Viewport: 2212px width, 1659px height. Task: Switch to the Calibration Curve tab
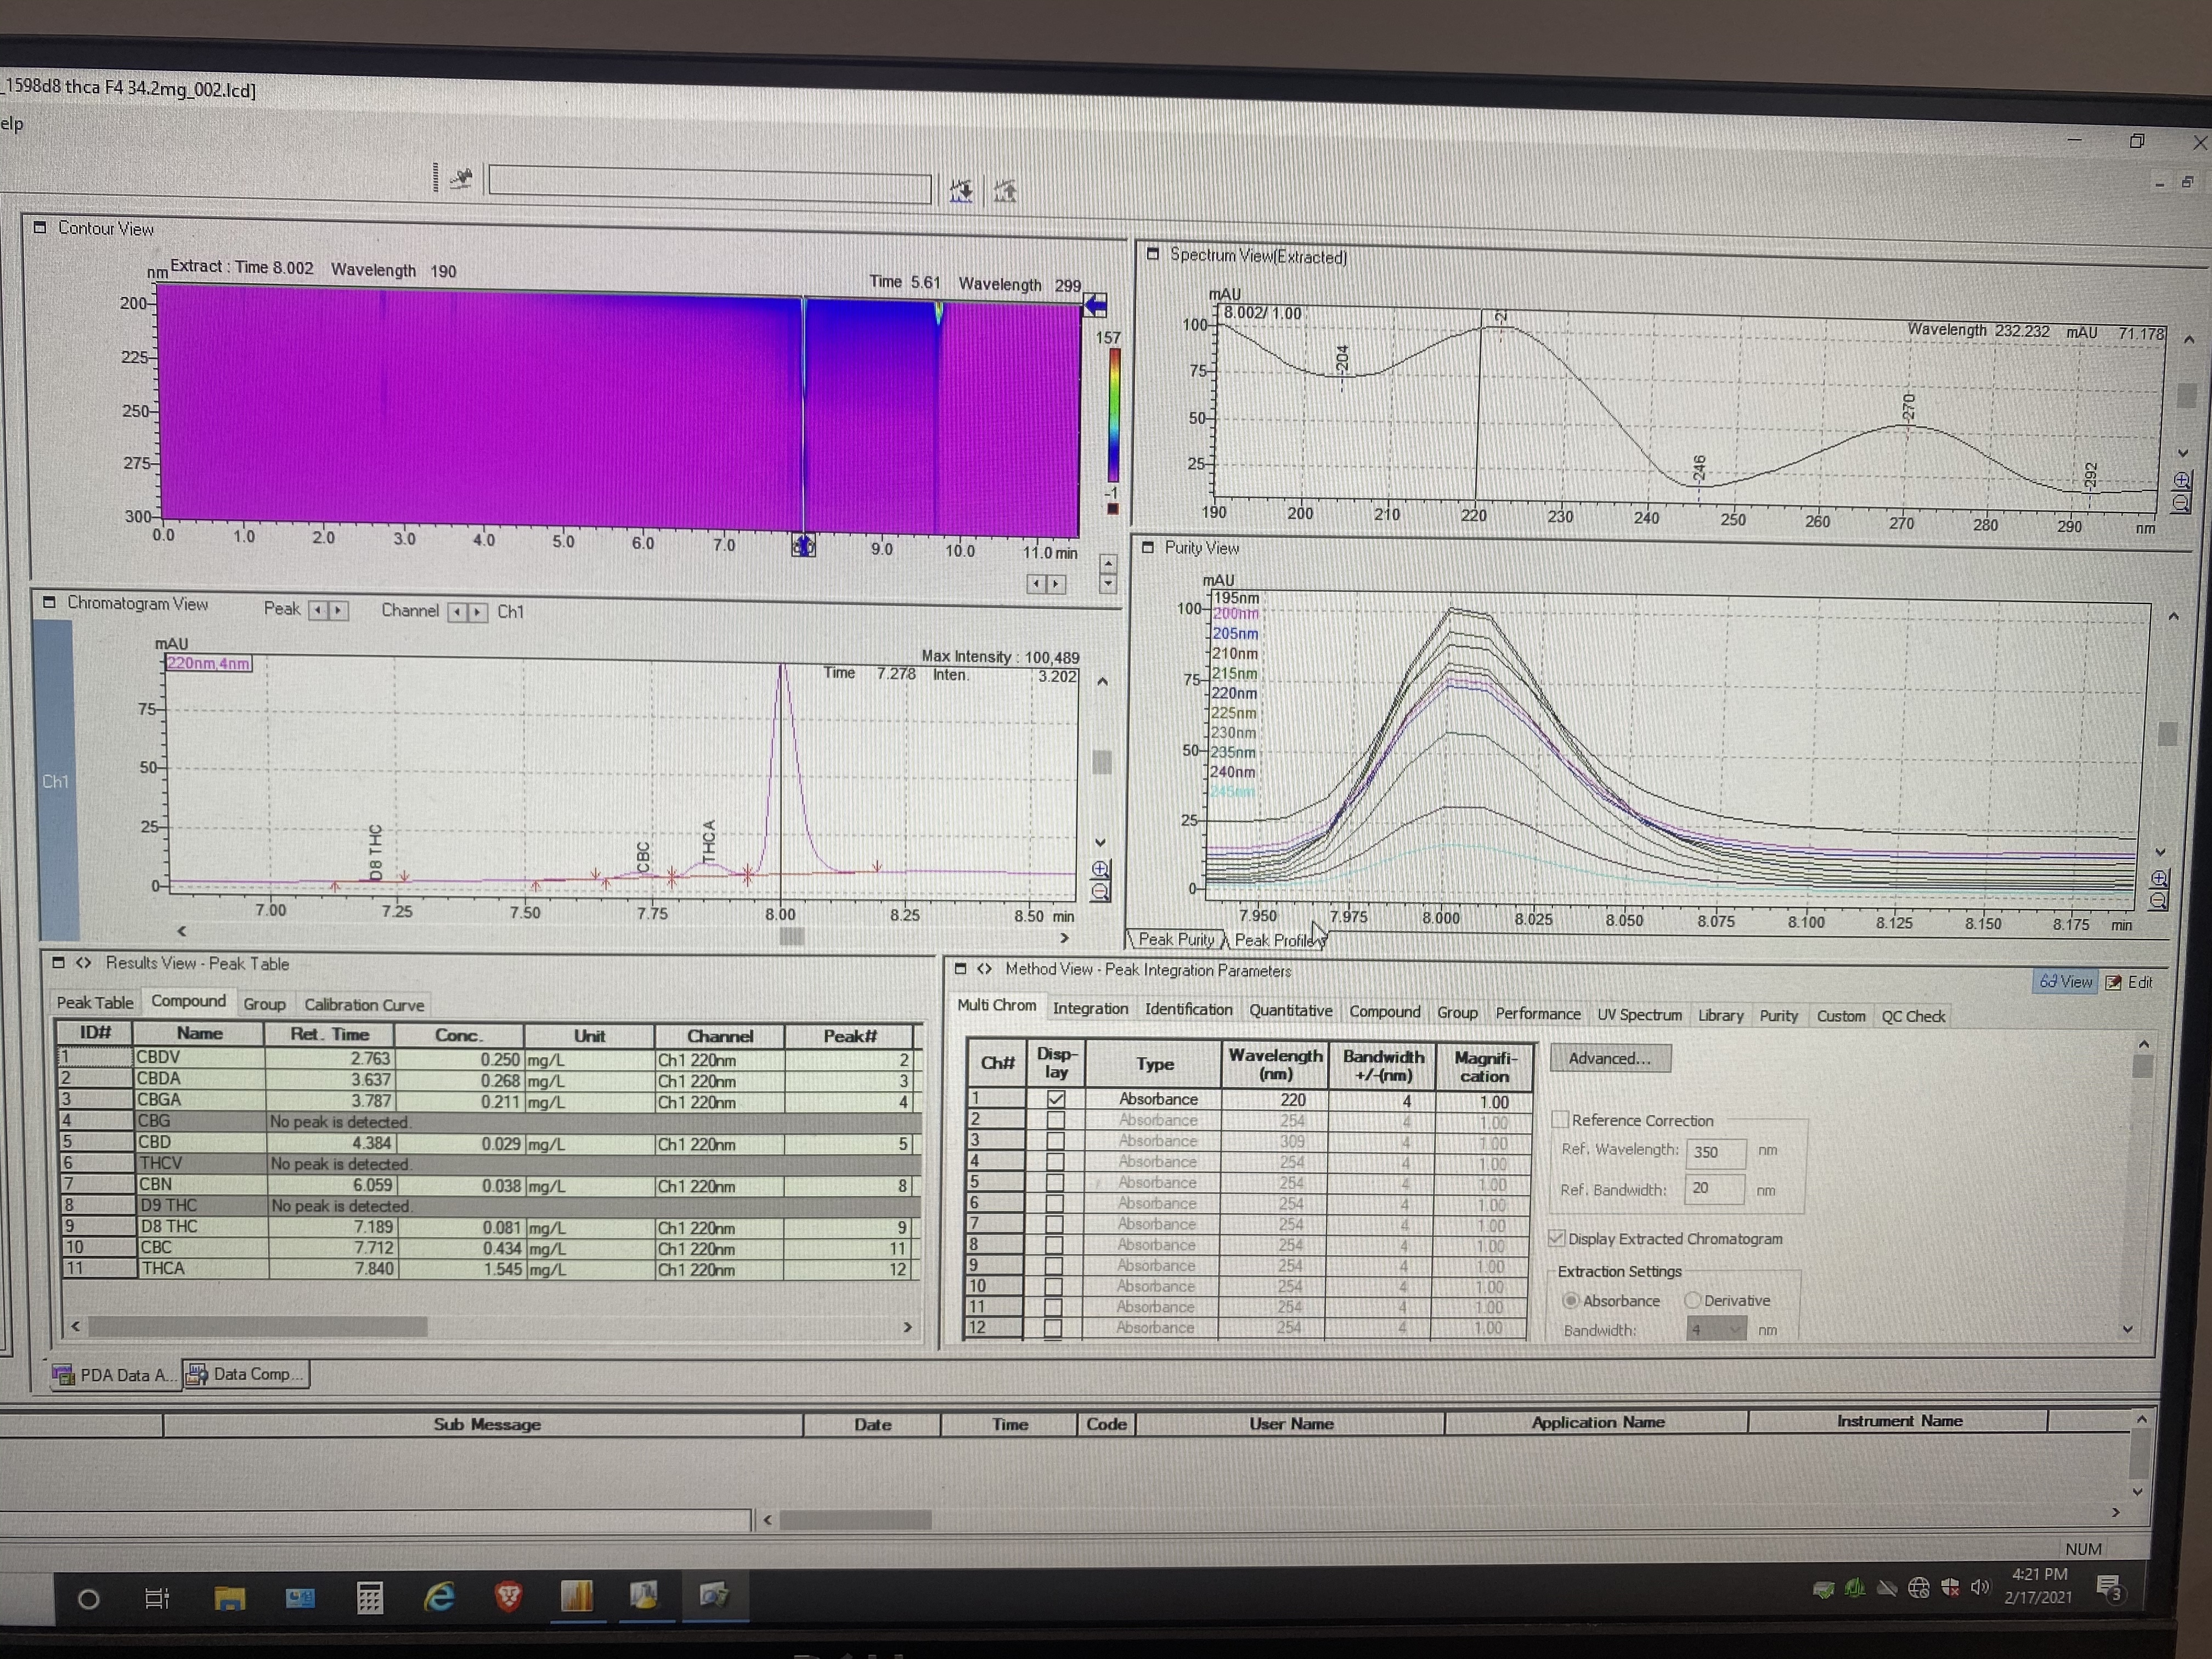pyautogui.click(x=364, y=1004)
